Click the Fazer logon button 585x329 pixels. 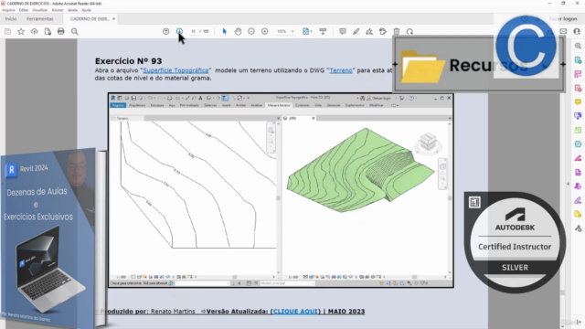[563, 18]
